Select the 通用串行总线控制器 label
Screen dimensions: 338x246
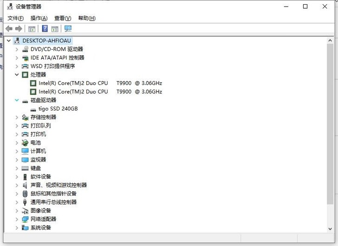53,202
